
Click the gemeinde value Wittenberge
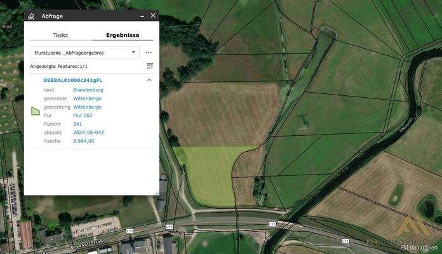(88, 98)
